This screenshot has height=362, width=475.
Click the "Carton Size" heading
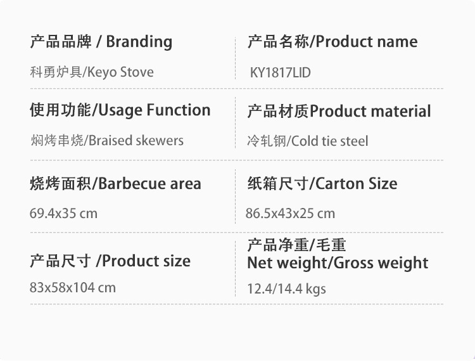[357, 184]
